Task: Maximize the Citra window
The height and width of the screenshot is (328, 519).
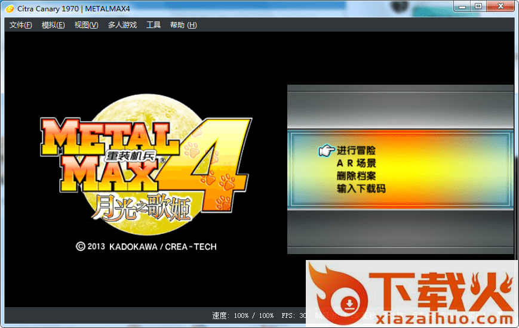Action: point(478,7)
